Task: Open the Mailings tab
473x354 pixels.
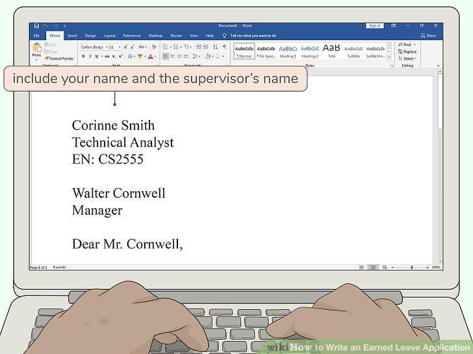Action: pyautogui.click(x=156, y=36)
